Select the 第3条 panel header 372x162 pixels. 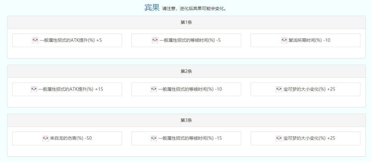186,120
